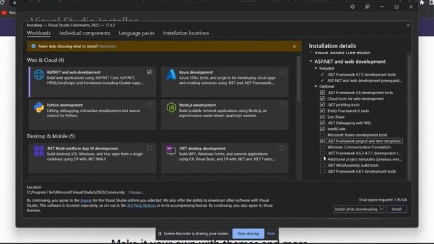Click the info icon in the help banner
The image size is (434, 244).
pyautogui.click(x=33, y=46)
